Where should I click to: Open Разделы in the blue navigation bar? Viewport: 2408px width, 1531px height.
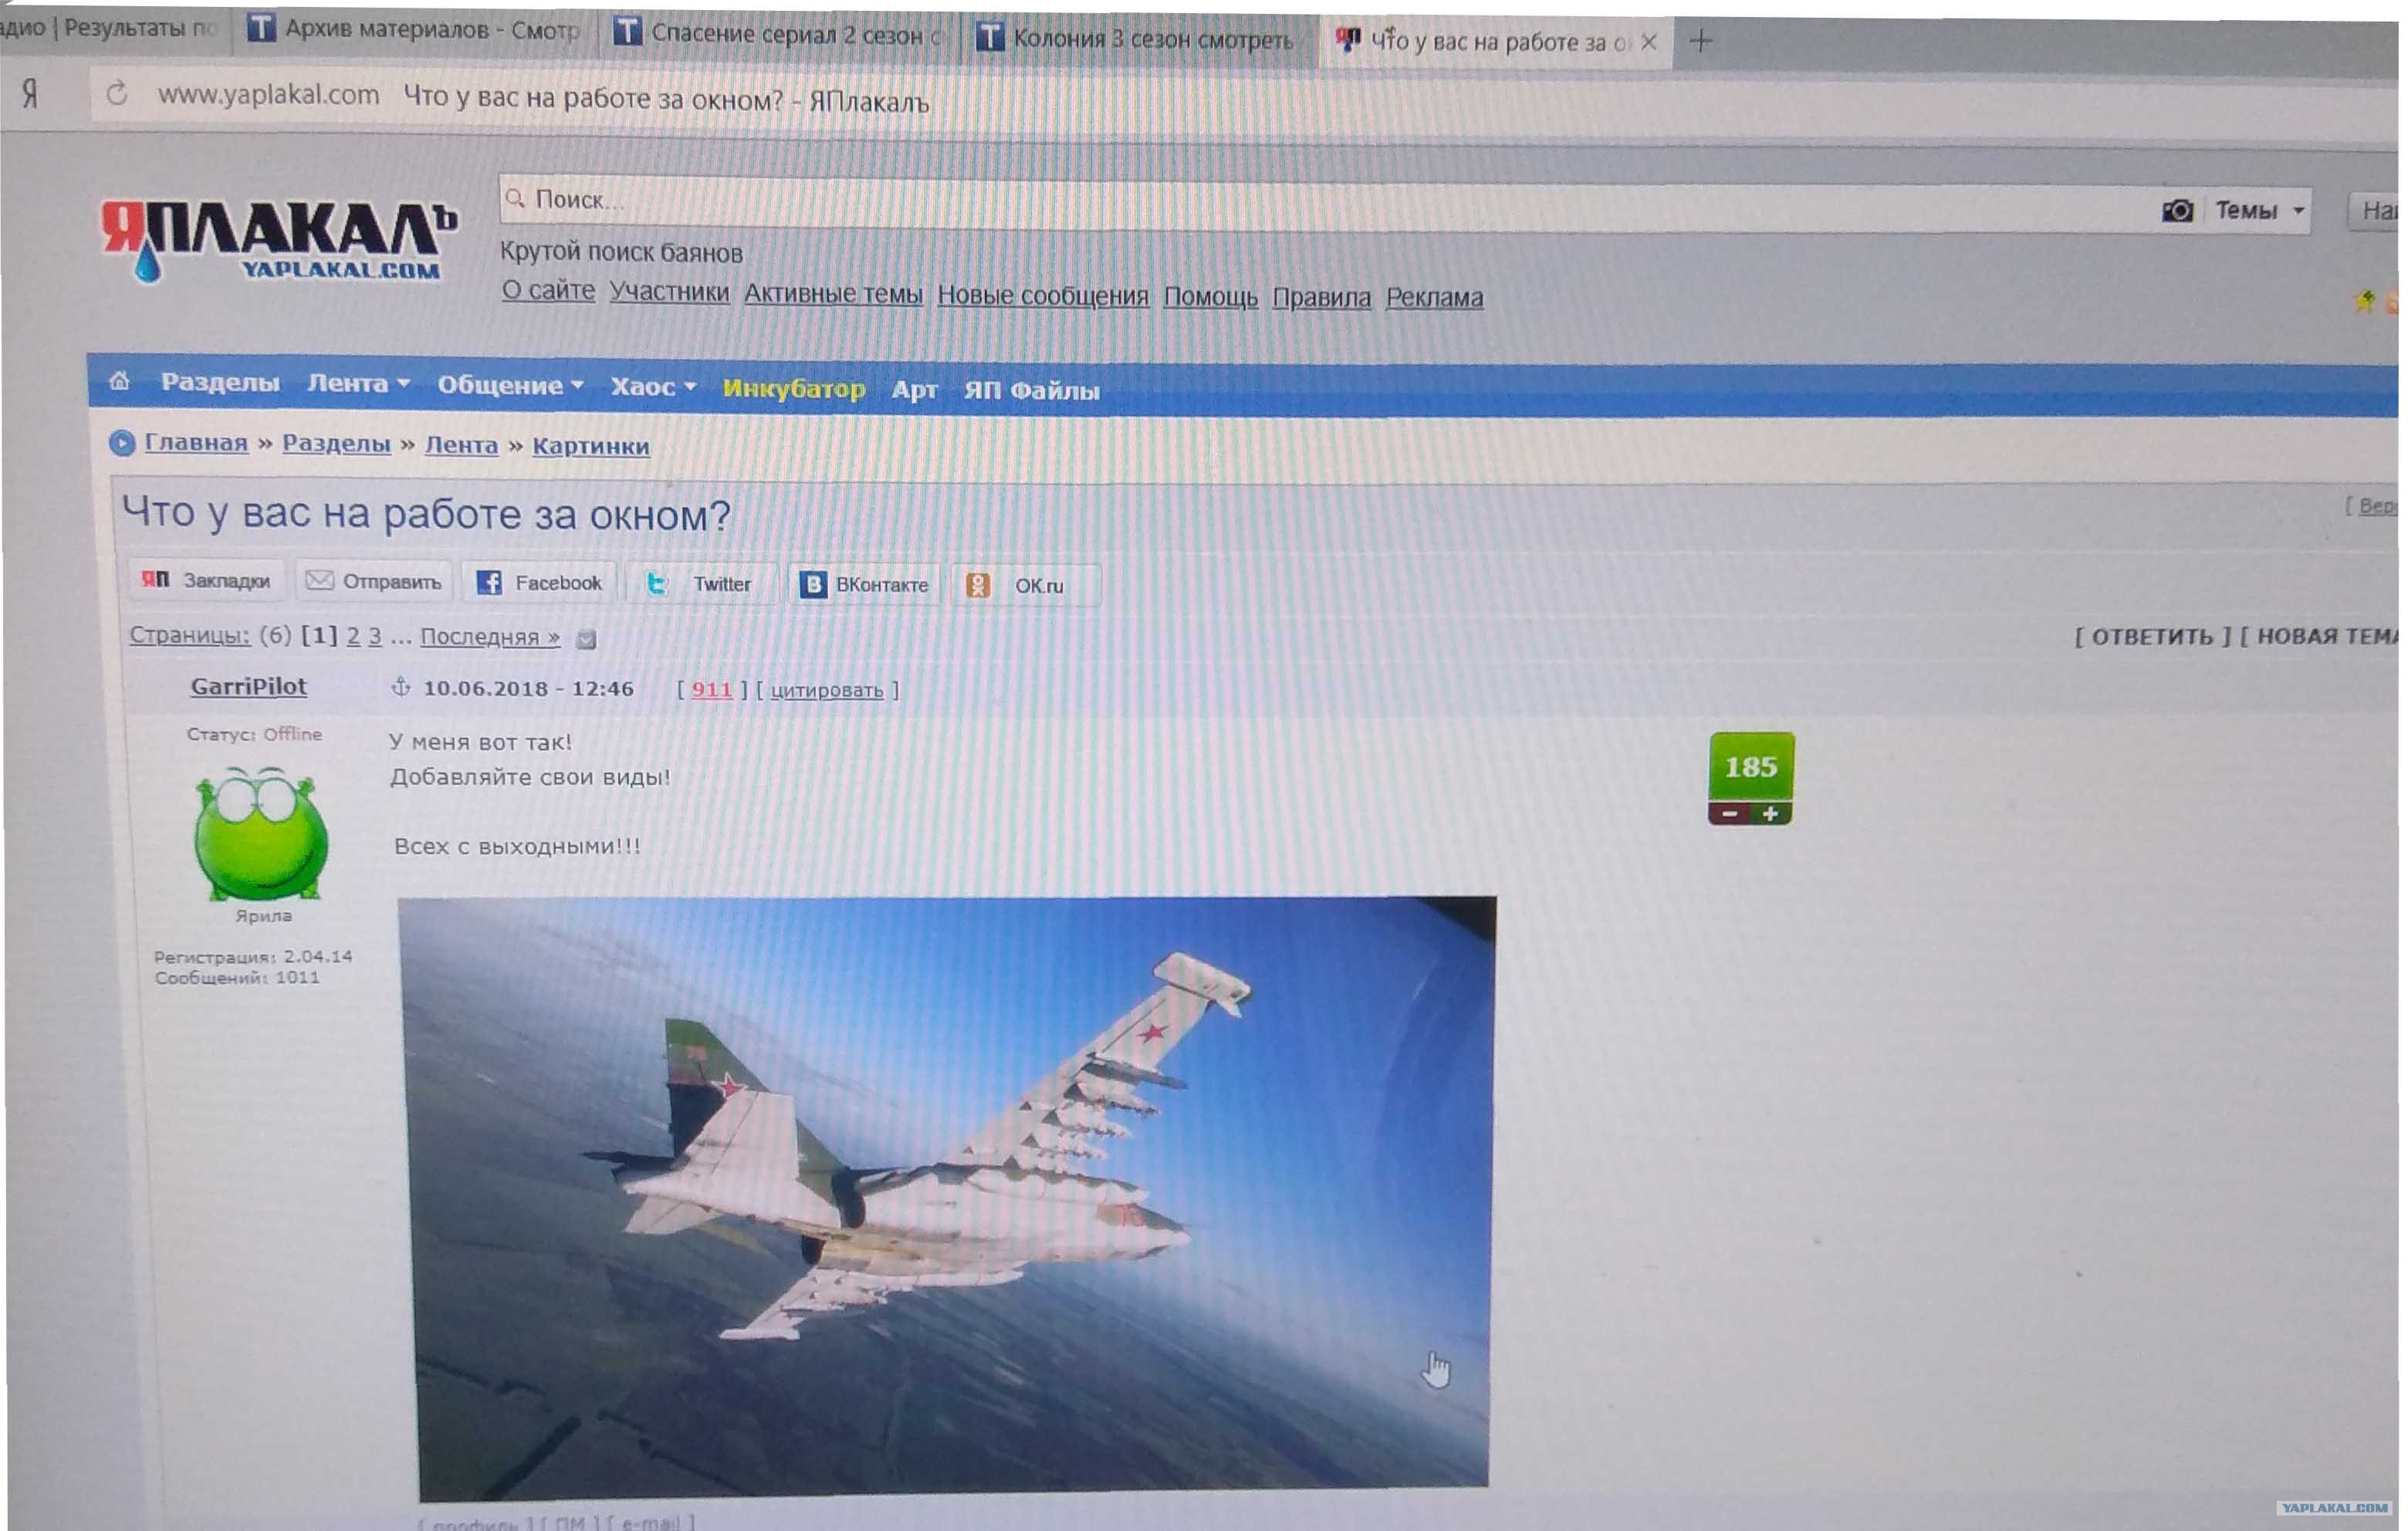(220, 382)
